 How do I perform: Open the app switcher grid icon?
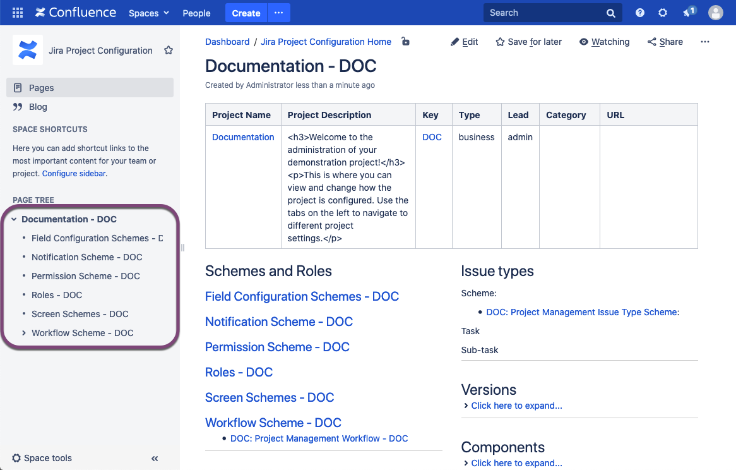(18, 13)
